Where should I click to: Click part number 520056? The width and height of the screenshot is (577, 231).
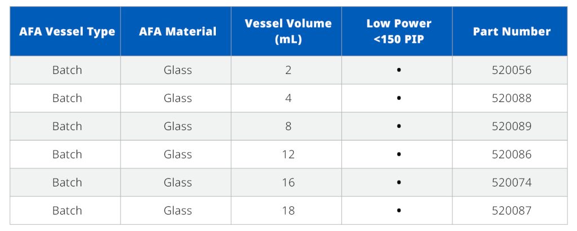coord(512,70)
